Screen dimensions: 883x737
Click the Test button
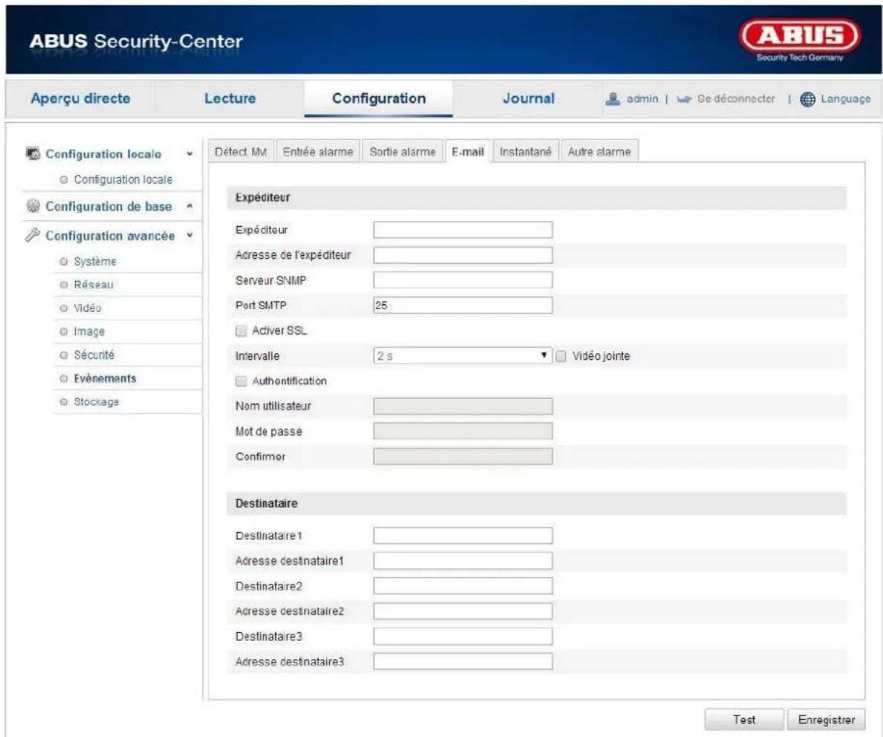point(744,720)
